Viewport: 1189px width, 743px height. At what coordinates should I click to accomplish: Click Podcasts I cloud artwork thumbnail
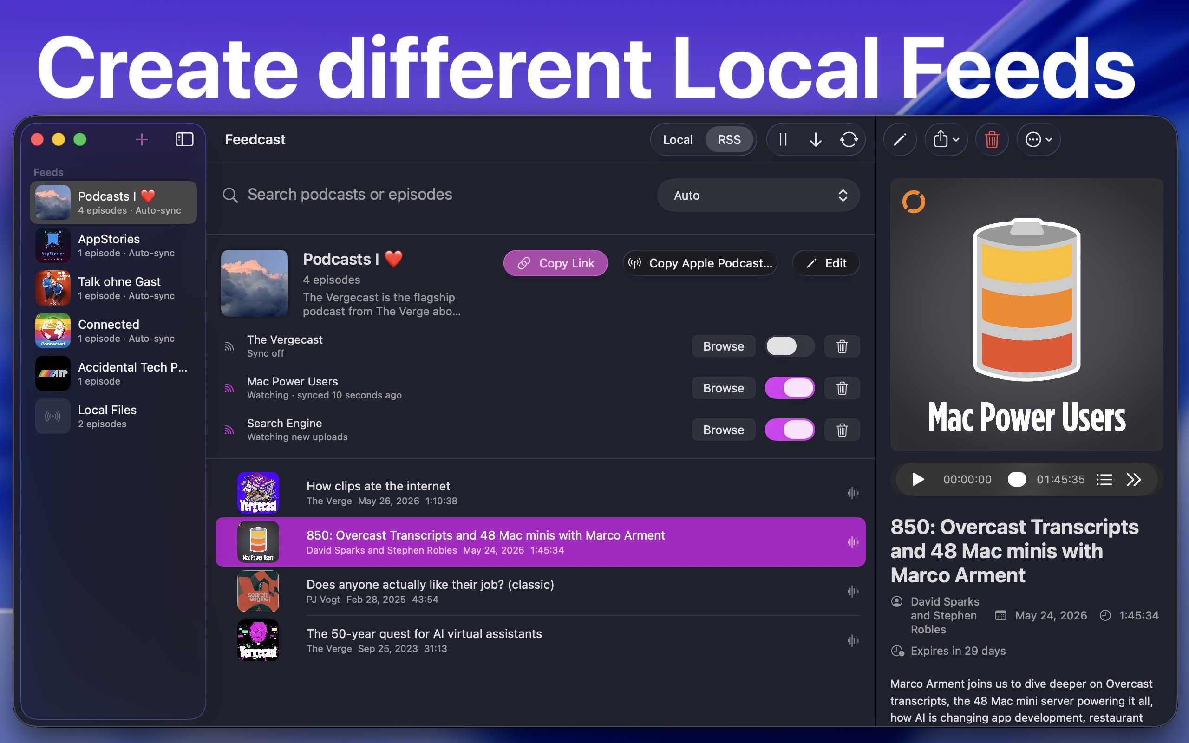pyautogui.click(x=255, y=283)
